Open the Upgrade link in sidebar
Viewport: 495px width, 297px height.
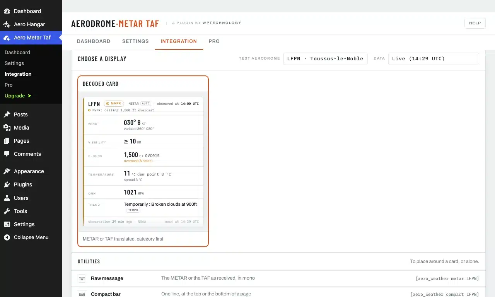[x=18, y=96]
